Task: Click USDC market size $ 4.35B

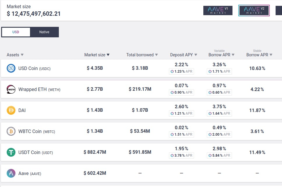Action: pos(95,68)
